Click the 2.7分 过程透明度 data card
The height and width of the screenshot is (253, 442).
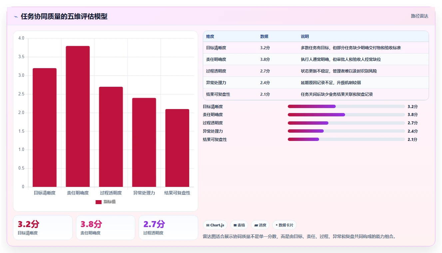pyautogui.click(x=168, y=227)
